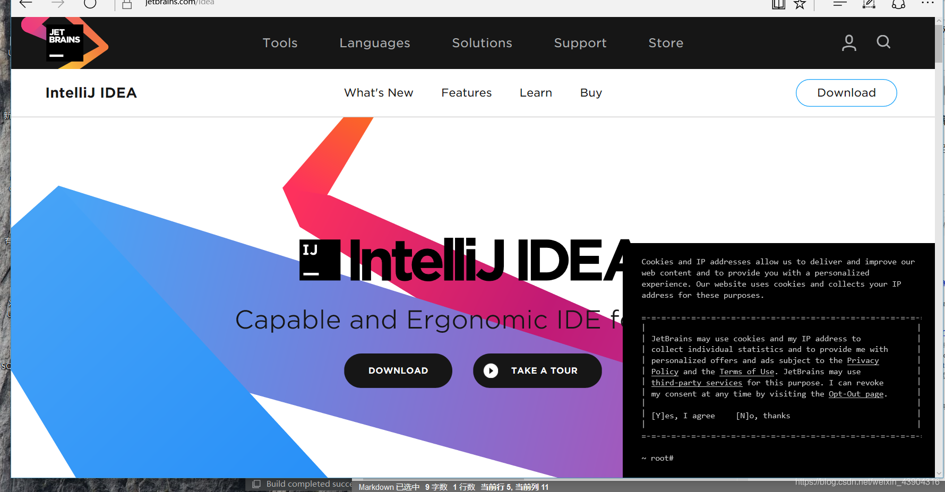
Task: Click the play icon in Take a Tour
Action: 491,370
